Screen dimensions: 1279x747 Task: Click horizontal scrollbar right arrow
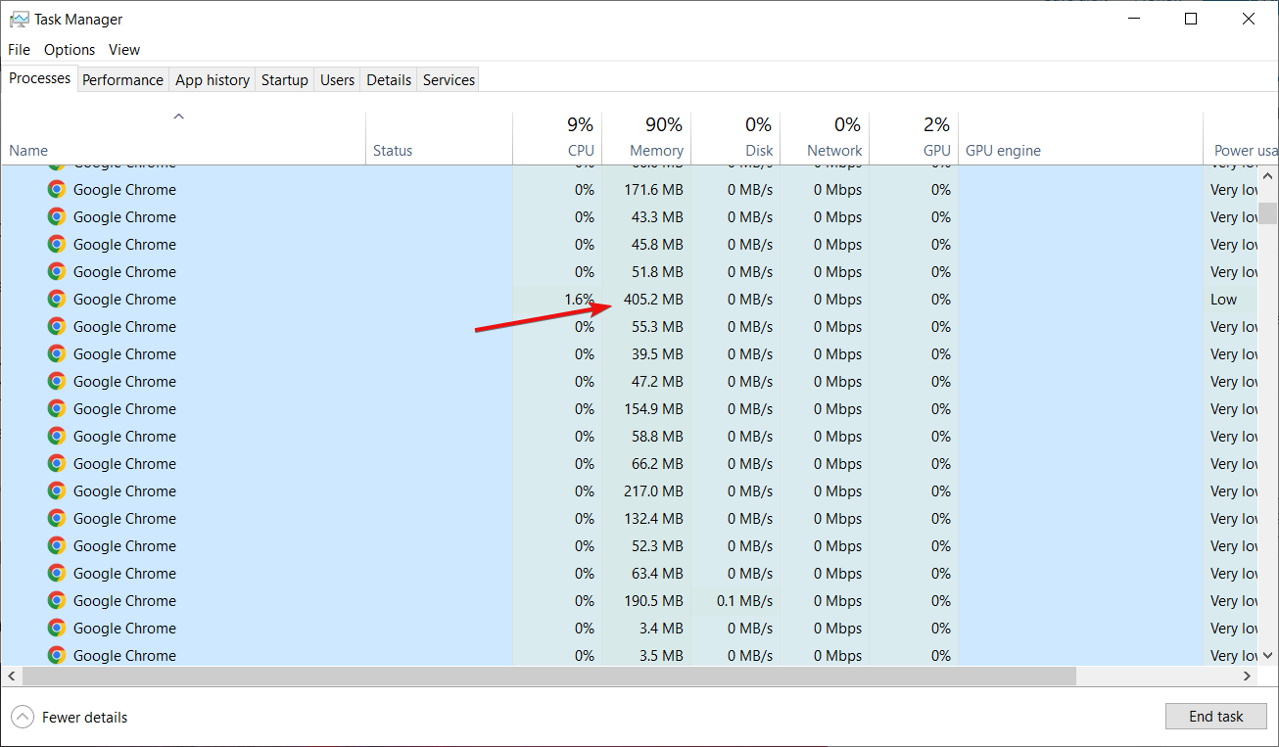[1248, 677]
